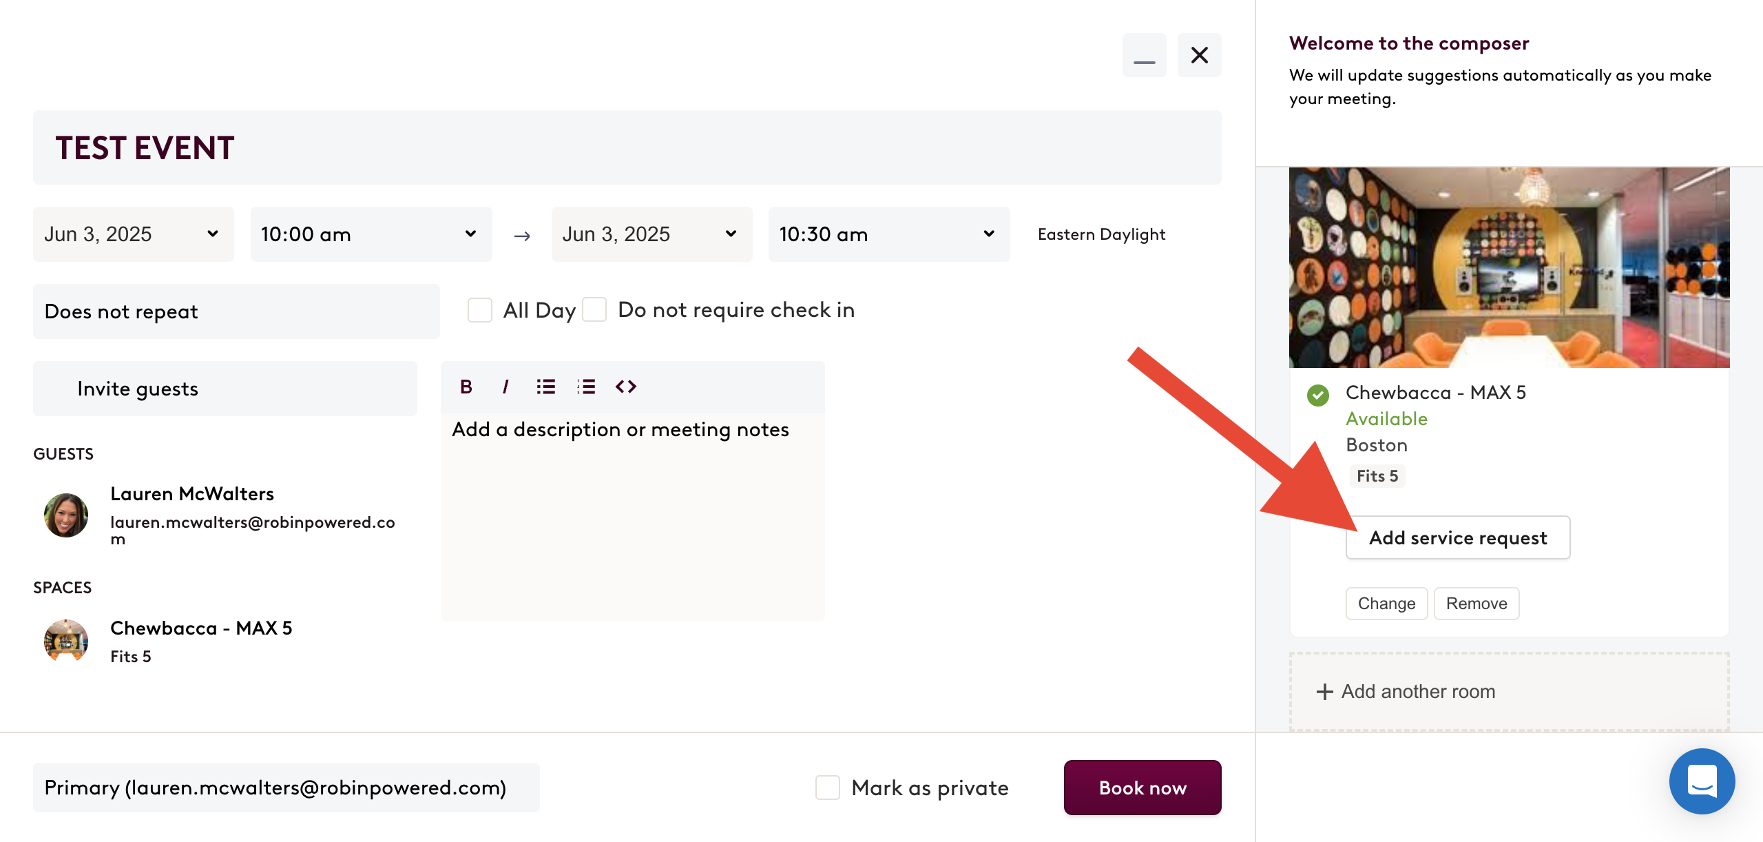Click Lauren's email address text
Screen dimensions: 1763x842
(x=253, y=531)
